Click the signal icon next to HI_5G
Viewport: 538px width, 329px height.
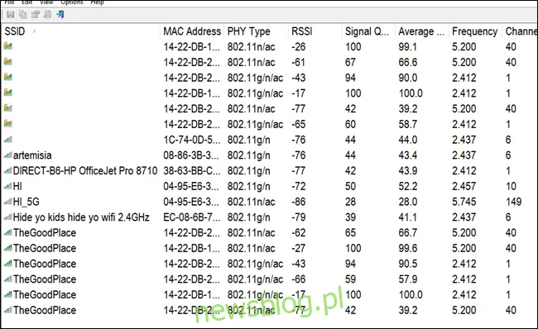click(8, 202)
